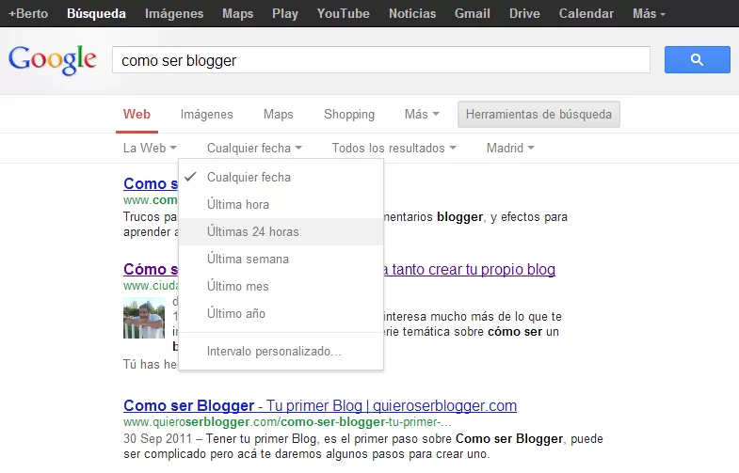Expand the Más menu in top bar
This screenshot has width=739, height=473.
pos(649,13)
